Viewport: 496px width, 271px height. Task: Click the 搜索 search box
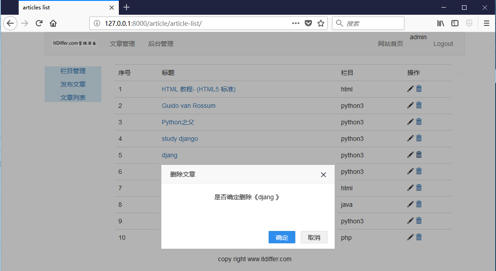[x=368, y=23]
